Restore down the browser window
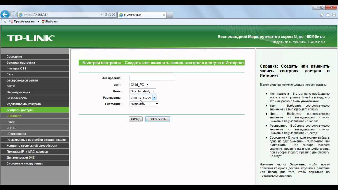The width and height of the screenshot is (338, 190). point(322,7)
